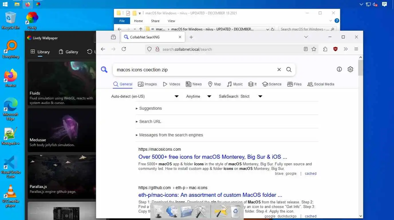
Task: Click the Explorer help question mark icon
Action: pyautogui.click(x=337, y=21)
